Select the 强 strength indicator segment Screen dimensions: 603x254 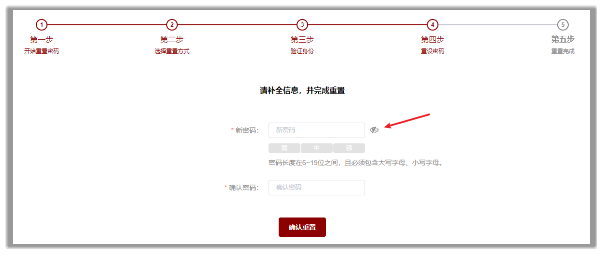(349, 148)
